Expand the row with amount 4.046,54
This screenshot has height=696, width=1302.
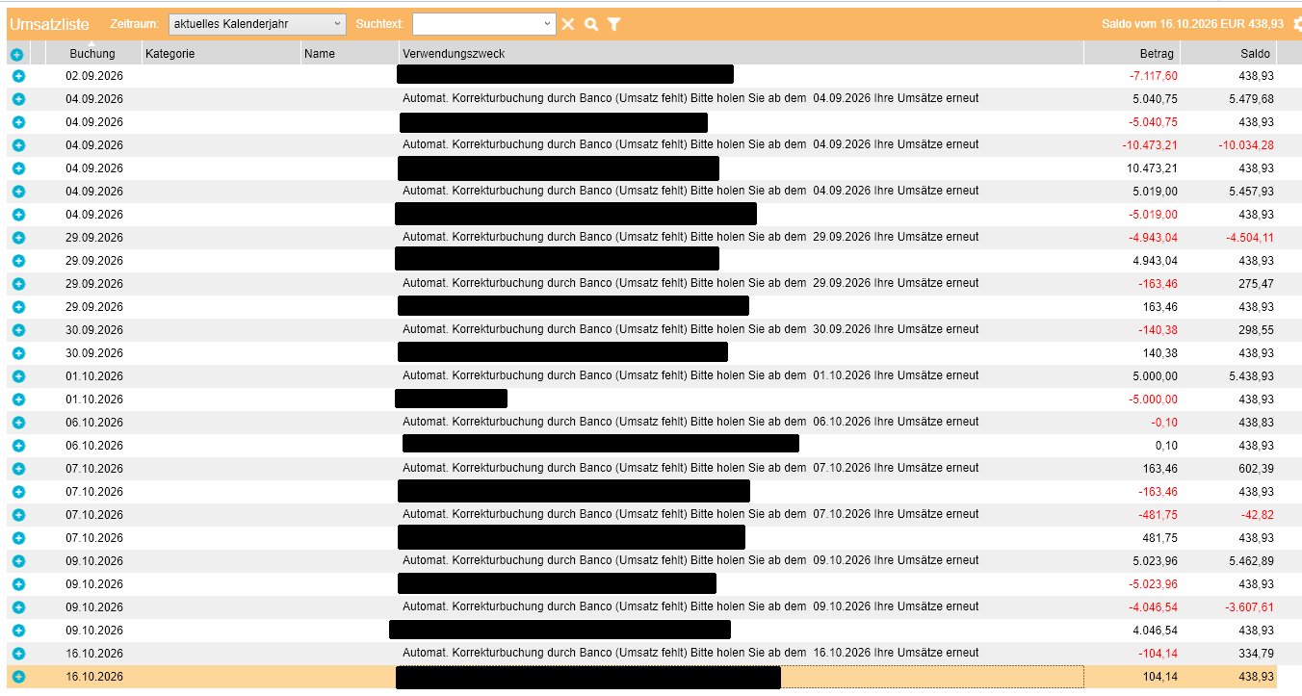pos(18,631)
